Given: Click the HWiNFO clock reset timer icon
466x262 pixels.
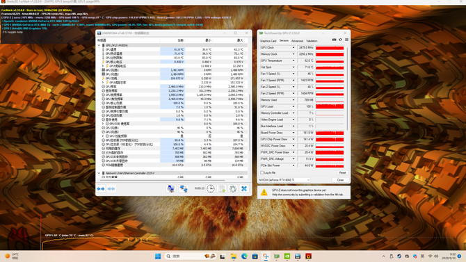Looking at the screenshot, I should click(x=211, y=188).
